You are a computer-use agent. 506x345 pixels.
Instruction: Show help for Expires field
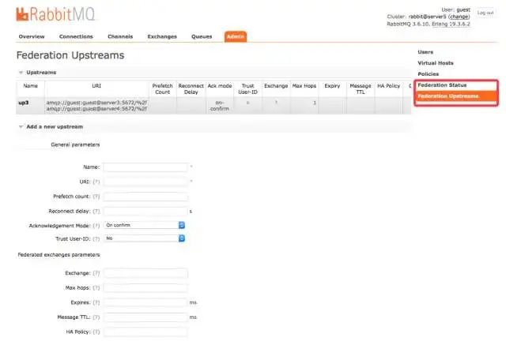coord(96,303)
